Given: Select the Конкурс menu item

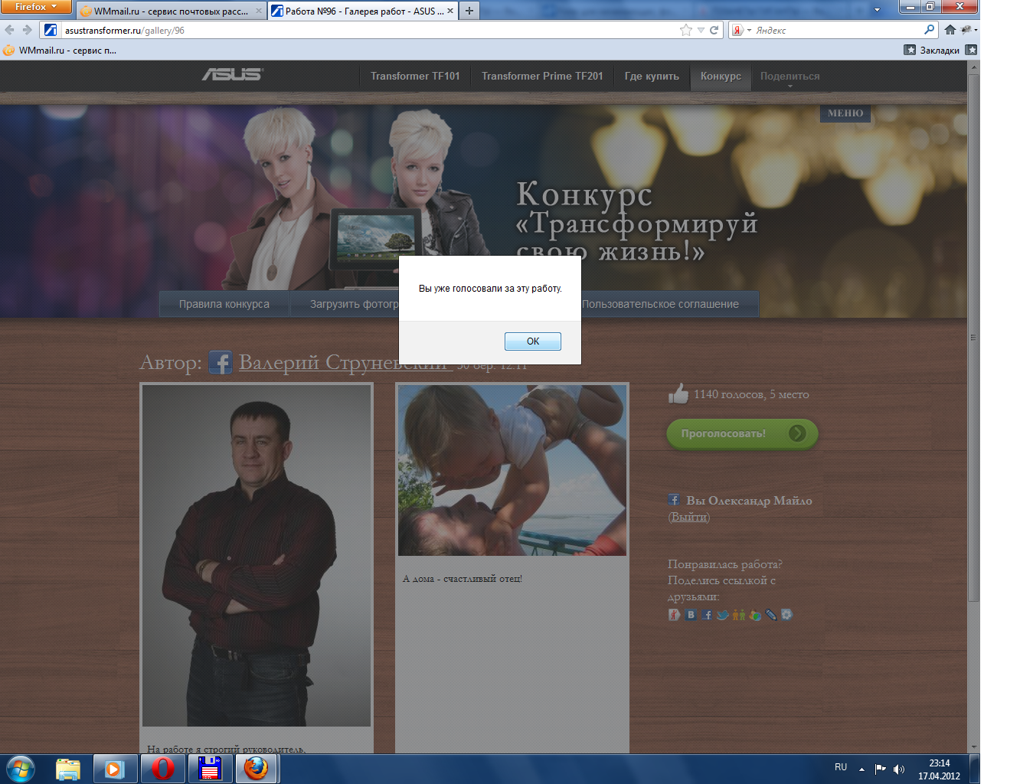Looking at the screenshot, I should tap(721, 76).
